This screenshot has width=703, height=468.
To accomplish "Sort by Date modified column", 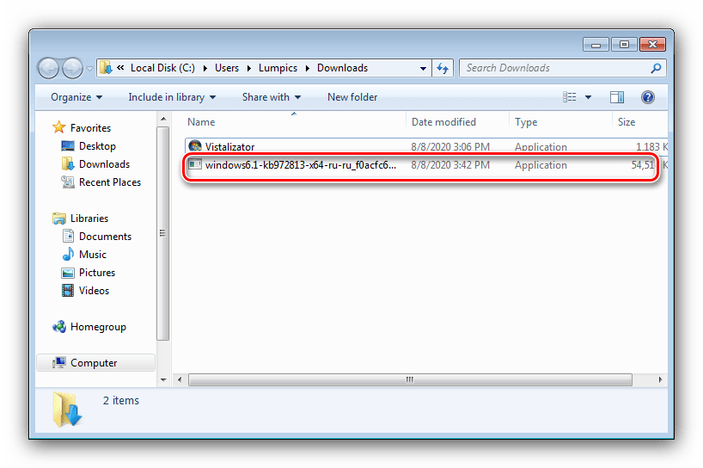I will (x=443, y=122).
